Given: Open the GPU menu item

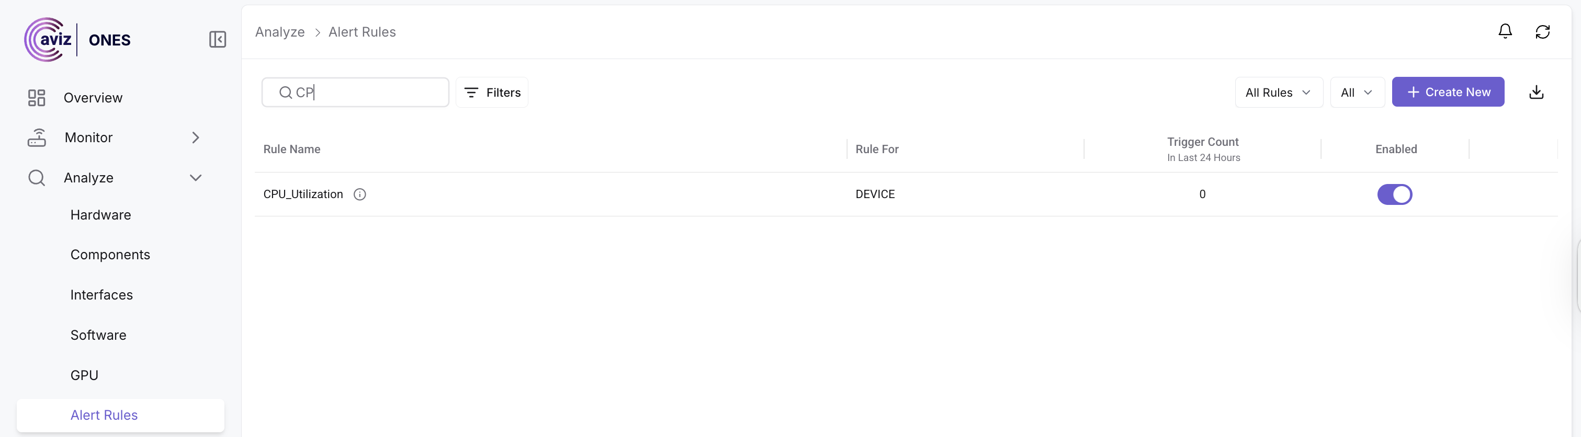Looking at the screenshot, I should (84, 375).
